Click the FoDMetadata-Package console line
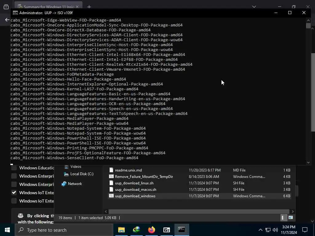Screen dimensions: 315x236 click(62, 74)
